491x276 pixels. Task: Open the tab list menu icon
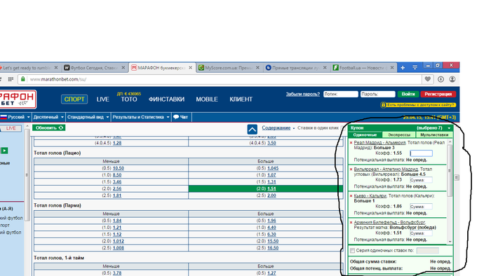[x=415, y=67]
